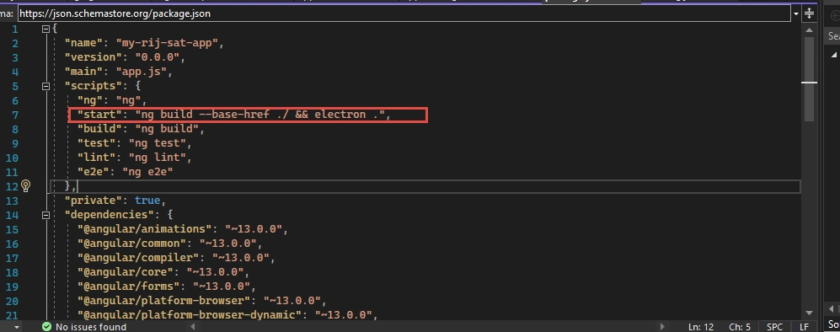Click the "private" key on line 13
Image resolution: width=840 pixels, height=332 pixels.
pos(94,201)
